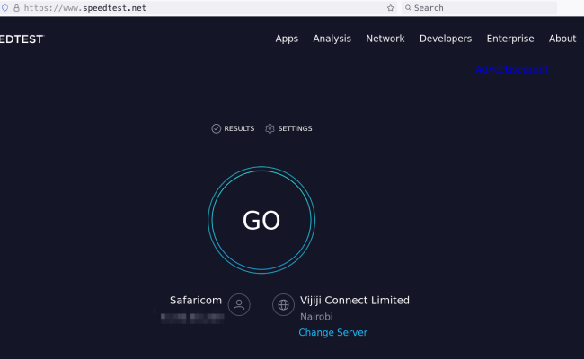Bookmark page with the star icon
Viewport: 584px width, 359px height.
pyautogui.click(x=390, y=8)
